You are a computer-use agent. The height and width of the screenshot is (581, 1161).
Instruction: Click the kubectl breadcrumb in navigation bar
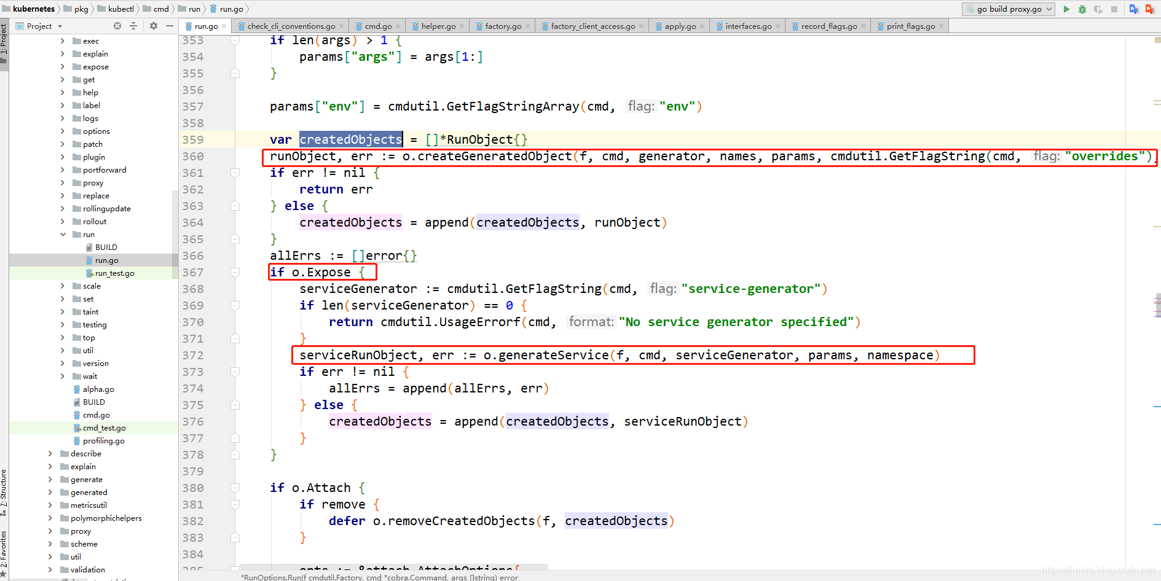click(x=120, y=9)
